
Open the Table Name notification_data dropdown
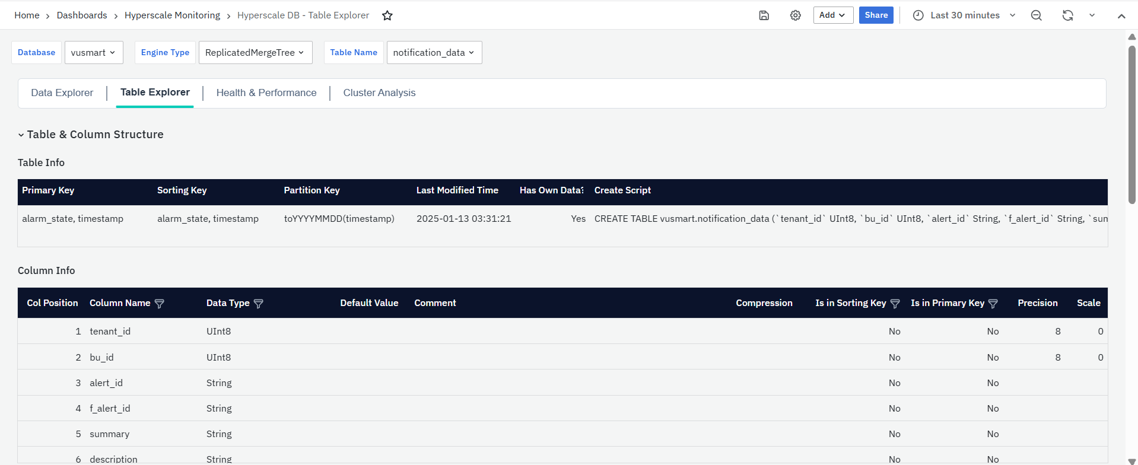pyautogui.click(x=434, y=52)
